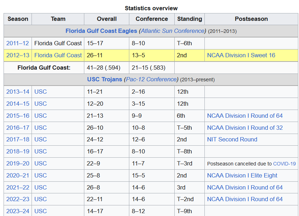The height and width of the screenshot is (216, 299).
Task: Click the Conference column header
Action: (x=152, y=19)
